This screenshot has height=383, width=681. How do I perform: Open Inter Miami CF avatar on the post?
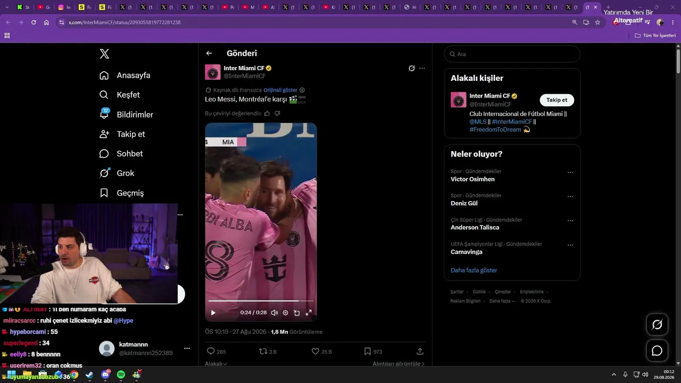(x=213, y=72)
